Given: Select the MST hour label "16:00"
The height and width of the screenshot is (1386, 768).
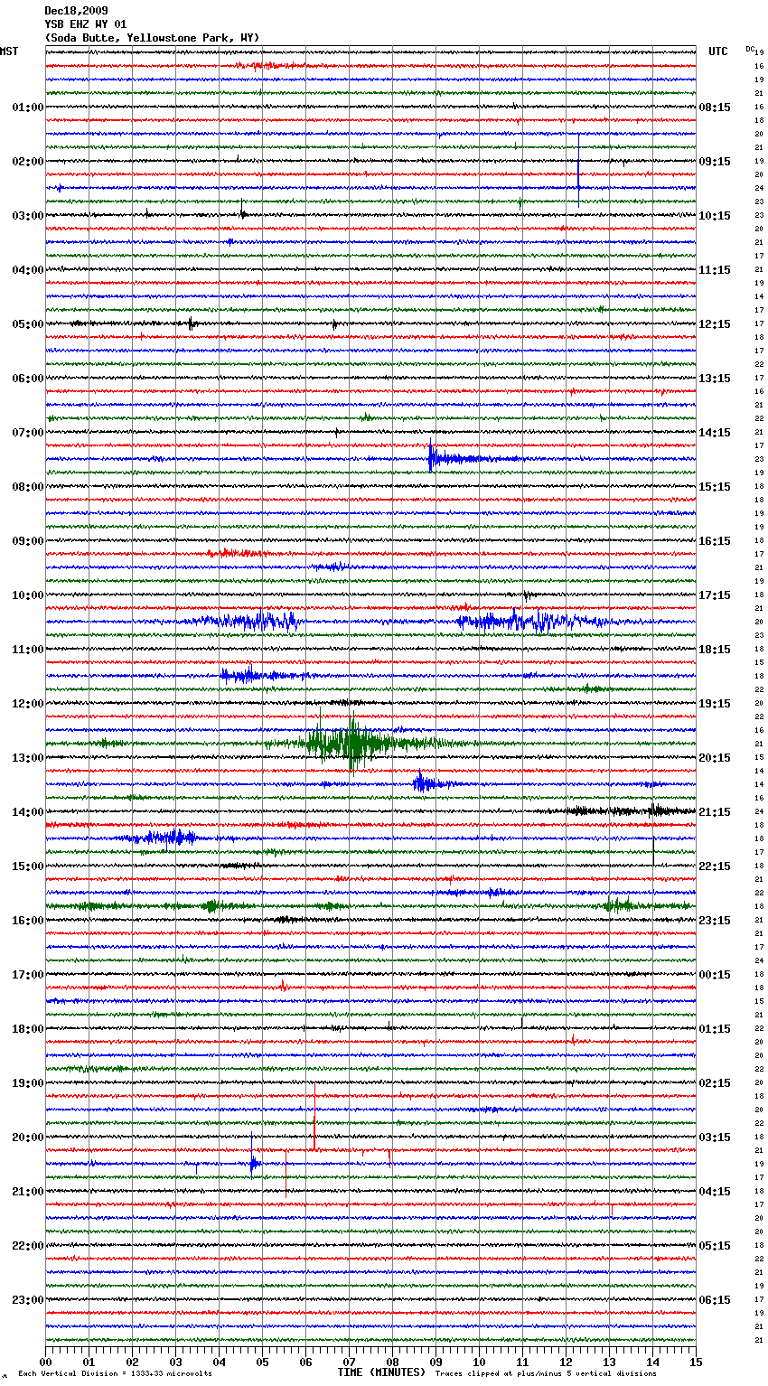Looking at the screenshot, I should (28, 921).
